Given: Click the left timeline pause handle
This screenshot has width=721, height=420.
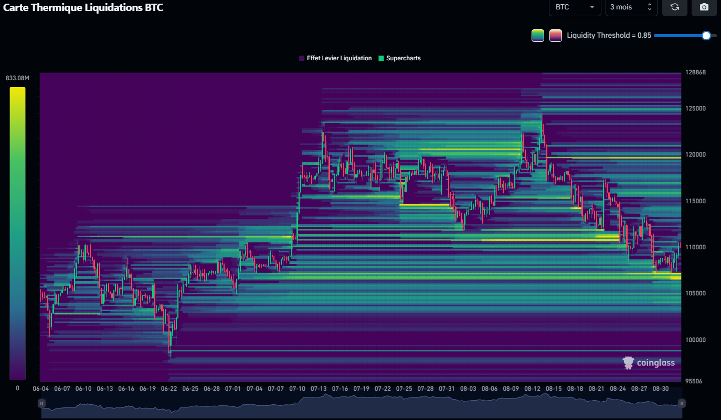Looking at the screenshot, I should 41,403.
